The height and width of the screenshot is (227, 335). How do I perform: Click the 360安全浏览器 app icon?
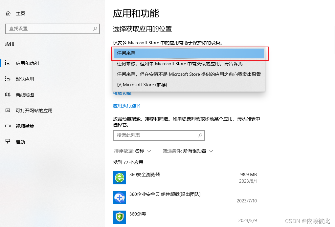(x=120, y=178)
